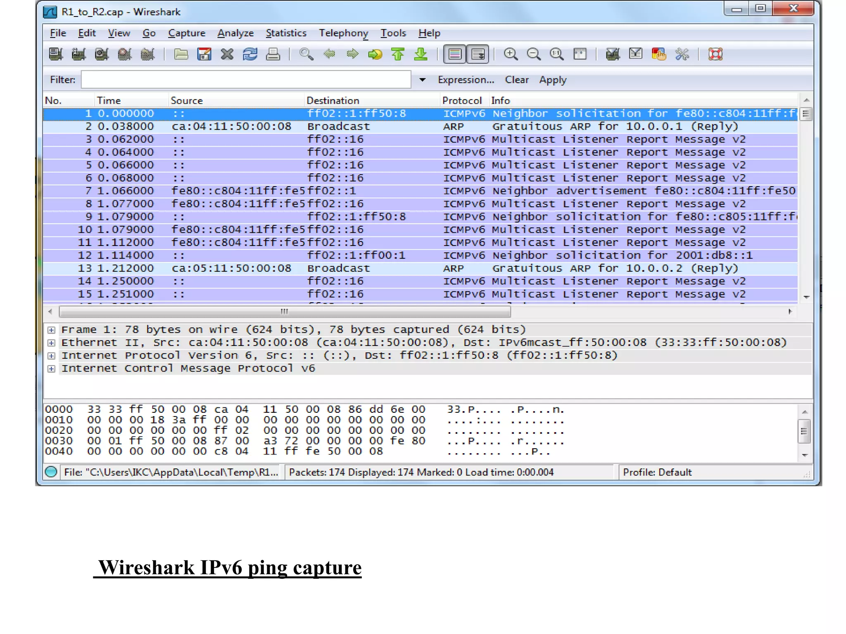Viewport: 846px width, 634px height.
Task: Reset zoom to normal size icon
Action: (556, 54)
